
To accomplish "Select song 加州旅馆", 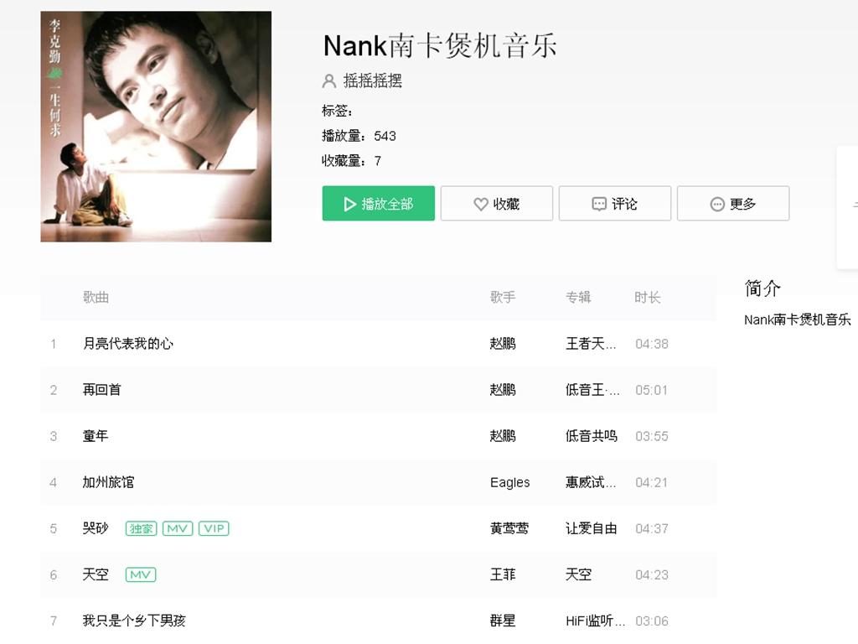I will [x=108, y=482].
